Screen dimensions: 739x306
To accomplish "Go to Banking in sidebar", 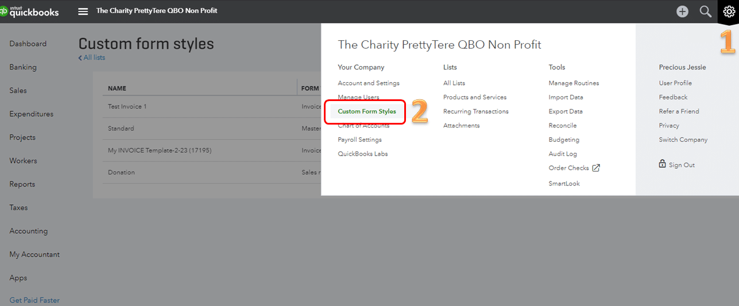I will tap(23, 67).
